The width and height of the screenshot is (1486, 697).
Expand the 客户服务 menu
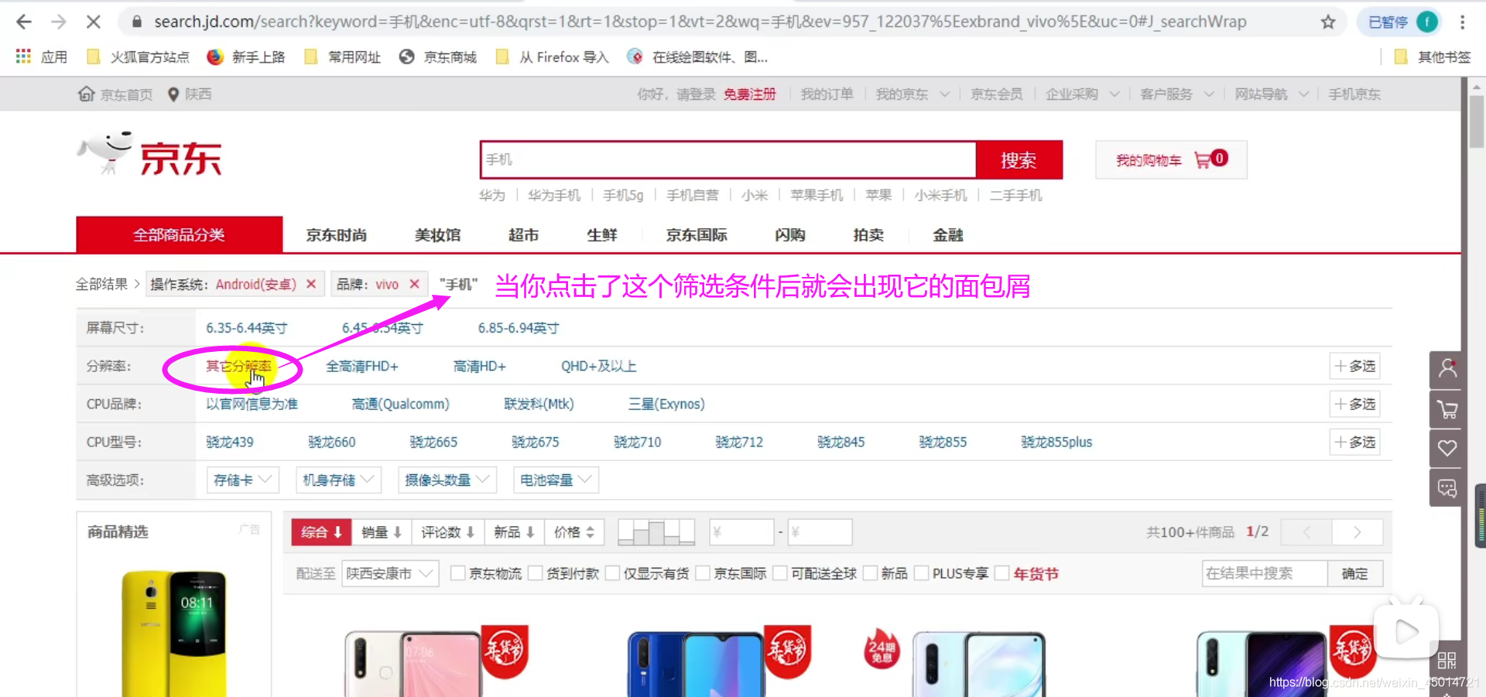tap(1176, 94)
